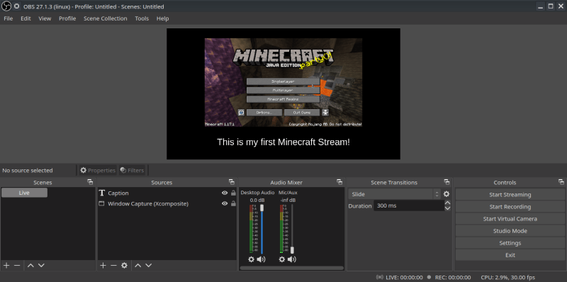
Task: Lock the Window Capture (Xcomposite) source
Action: point(233,203)
